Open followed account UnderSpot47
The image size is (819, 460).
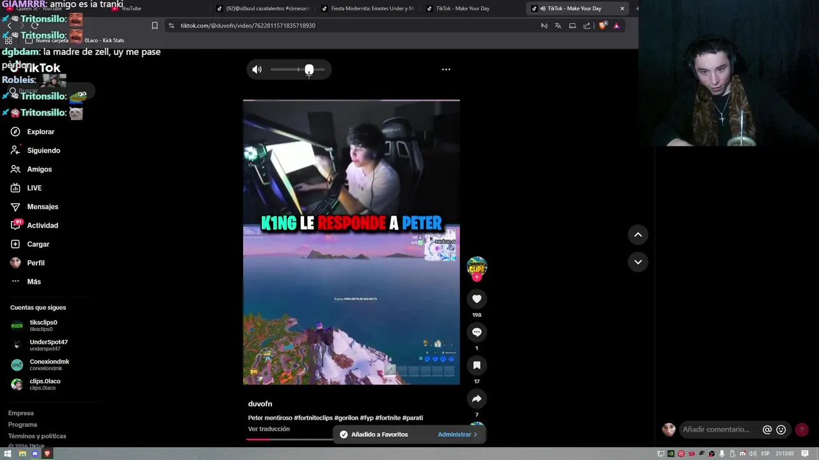coord(39,345)
